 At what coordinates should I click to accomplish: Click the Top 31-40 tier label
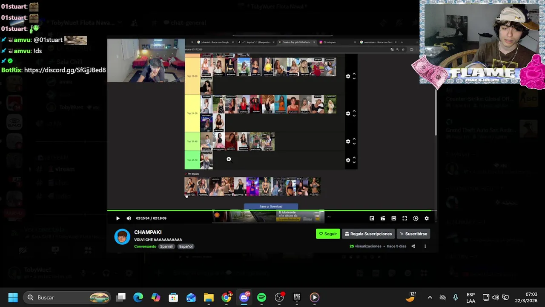(x=192, y=142)
